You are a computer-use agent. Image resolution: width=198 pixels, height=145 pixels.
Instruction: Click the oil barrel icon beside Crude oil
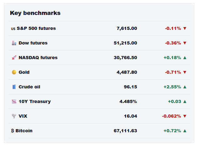14,87
